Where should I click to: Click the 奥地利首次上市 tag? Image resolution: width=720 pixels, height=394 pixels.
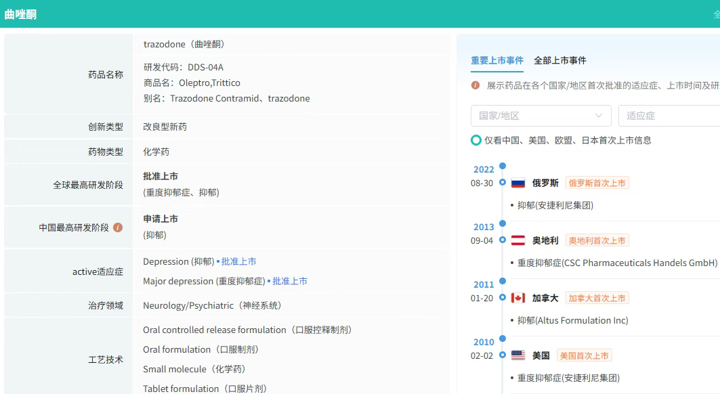click(597, 240)
